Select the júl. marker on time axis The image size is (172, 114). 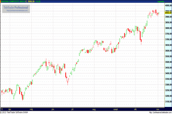coord(73,109)
